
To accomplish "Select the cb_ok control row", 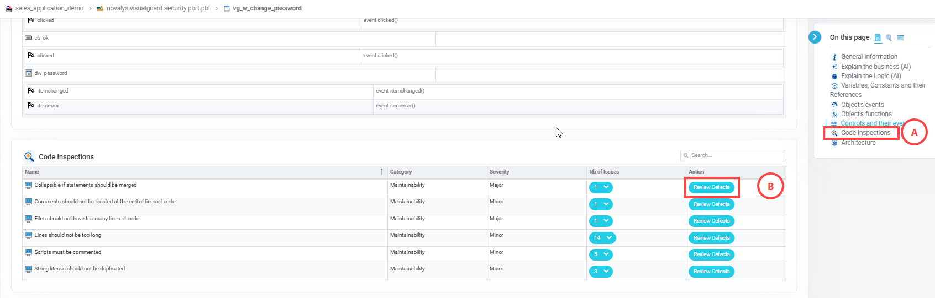I will [404, 38].
